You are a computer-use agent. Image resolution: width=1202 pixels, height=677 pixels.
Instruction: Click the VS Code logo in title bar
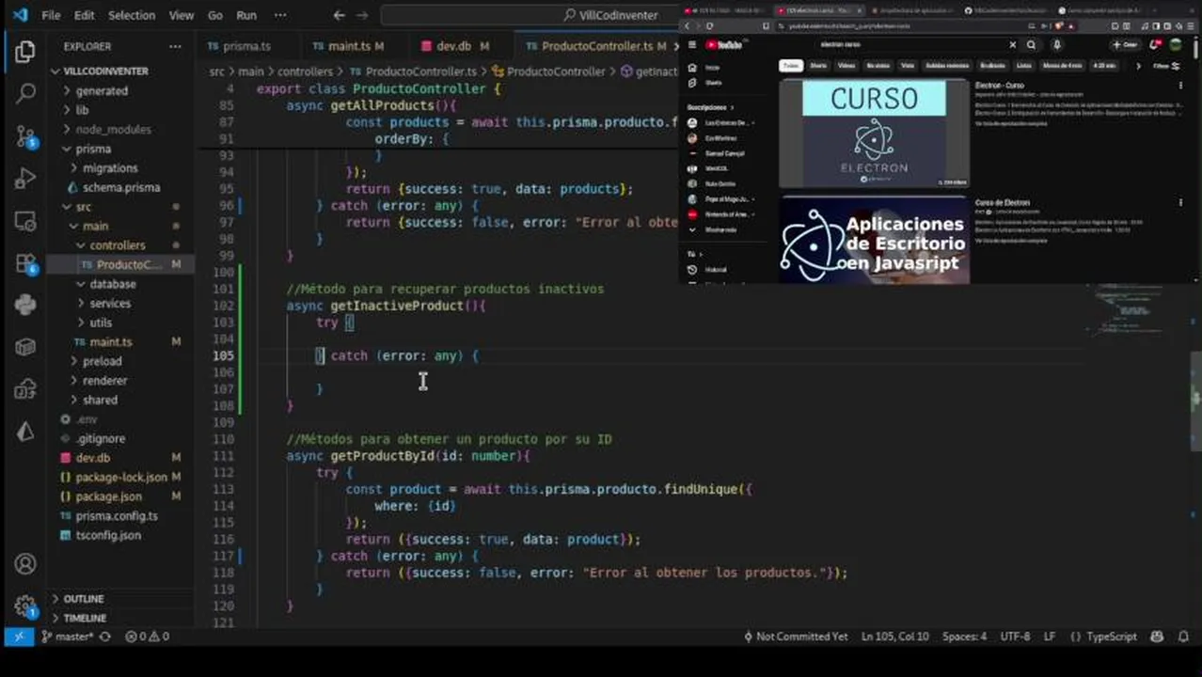(x=20, y=15)
